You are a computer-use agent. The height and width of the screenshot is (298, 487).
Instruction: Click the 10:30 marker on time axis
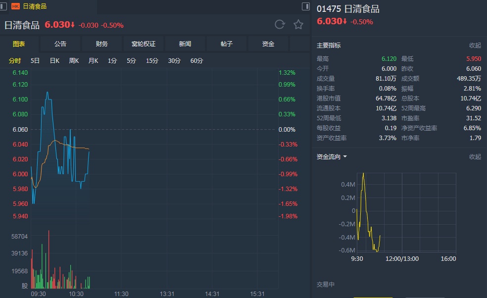[x=76, y=294]
